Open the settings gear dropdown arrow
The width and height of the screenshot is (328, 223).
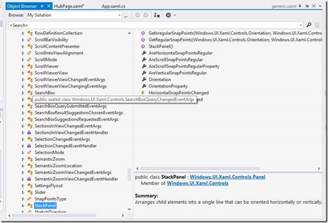[x=174, y=15]
